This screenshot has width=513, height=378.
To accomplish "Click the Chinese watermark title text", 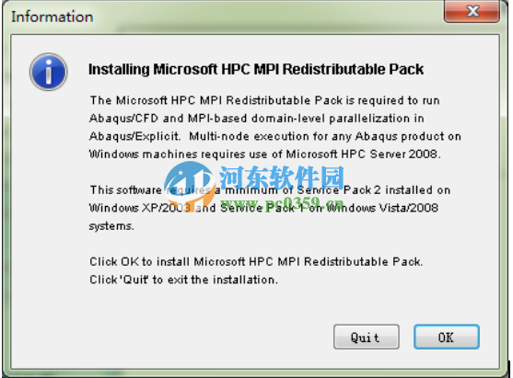I will click(x=282, y=178).
